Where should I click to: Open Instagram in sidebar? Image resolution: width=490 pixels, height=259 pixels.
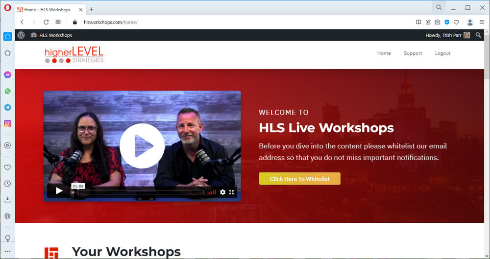(x=7, y=123)
